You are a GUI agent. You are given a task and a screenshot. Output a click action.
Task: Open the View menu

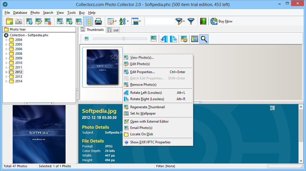point(60,13)
